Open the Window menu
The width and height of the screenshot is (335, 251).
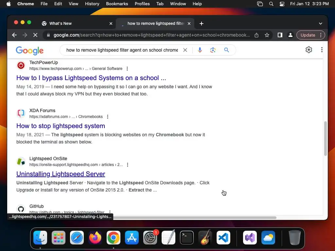(x=178, y=4)
